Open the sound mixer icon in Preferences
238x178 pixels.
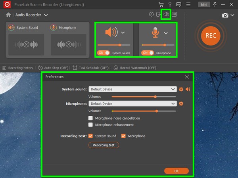(x=188, y=89)
